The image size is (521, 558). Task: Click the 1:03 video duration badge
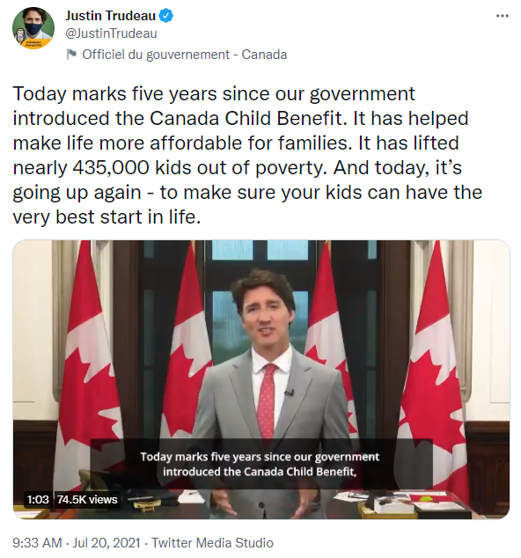pyautogui.click(x=38, y=499)
